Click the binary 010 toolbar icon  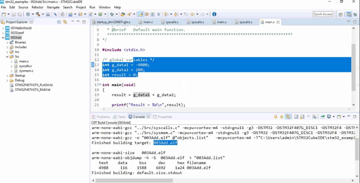click(48, 14)
